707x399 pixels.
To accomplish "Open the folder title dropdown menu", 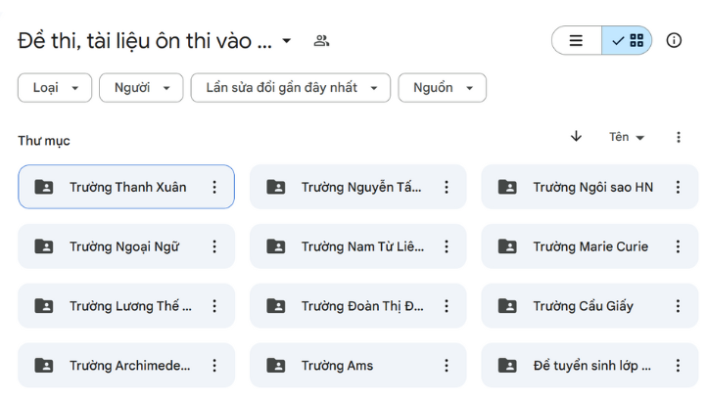I will coord(287,41).
